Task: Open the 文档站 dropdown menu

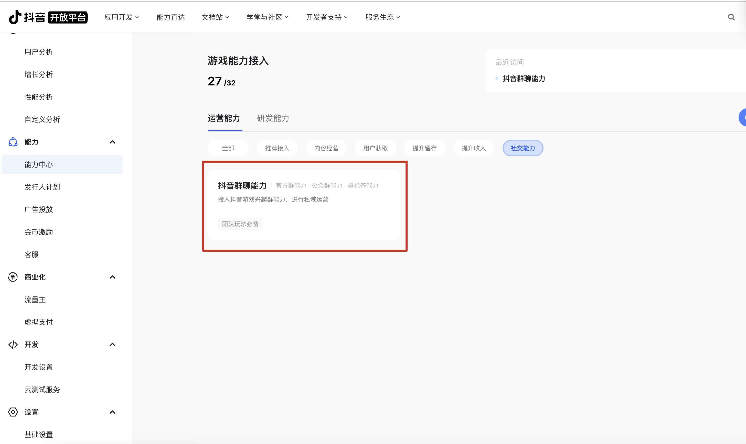Action: (x=215, y=17)
